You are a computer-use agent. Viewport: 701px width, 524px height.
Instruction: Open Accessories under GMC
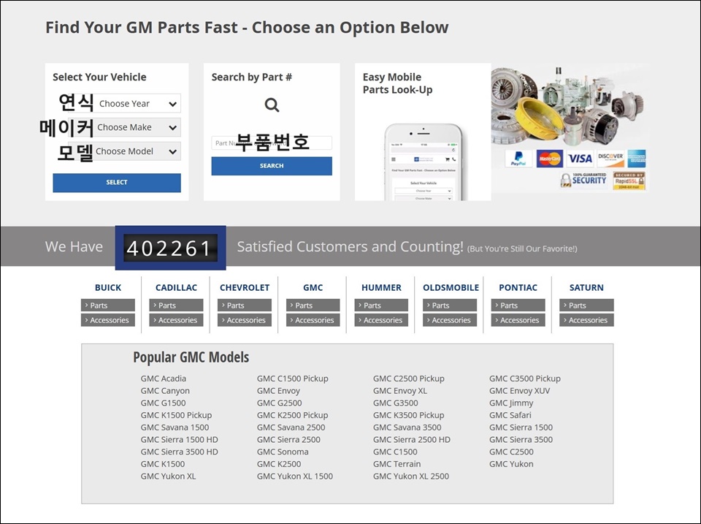(313, 320)
